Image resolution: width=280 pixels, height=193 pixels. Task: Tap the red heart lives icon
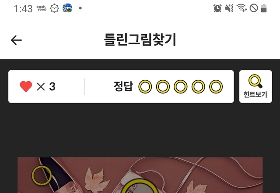tap(26, 86)
